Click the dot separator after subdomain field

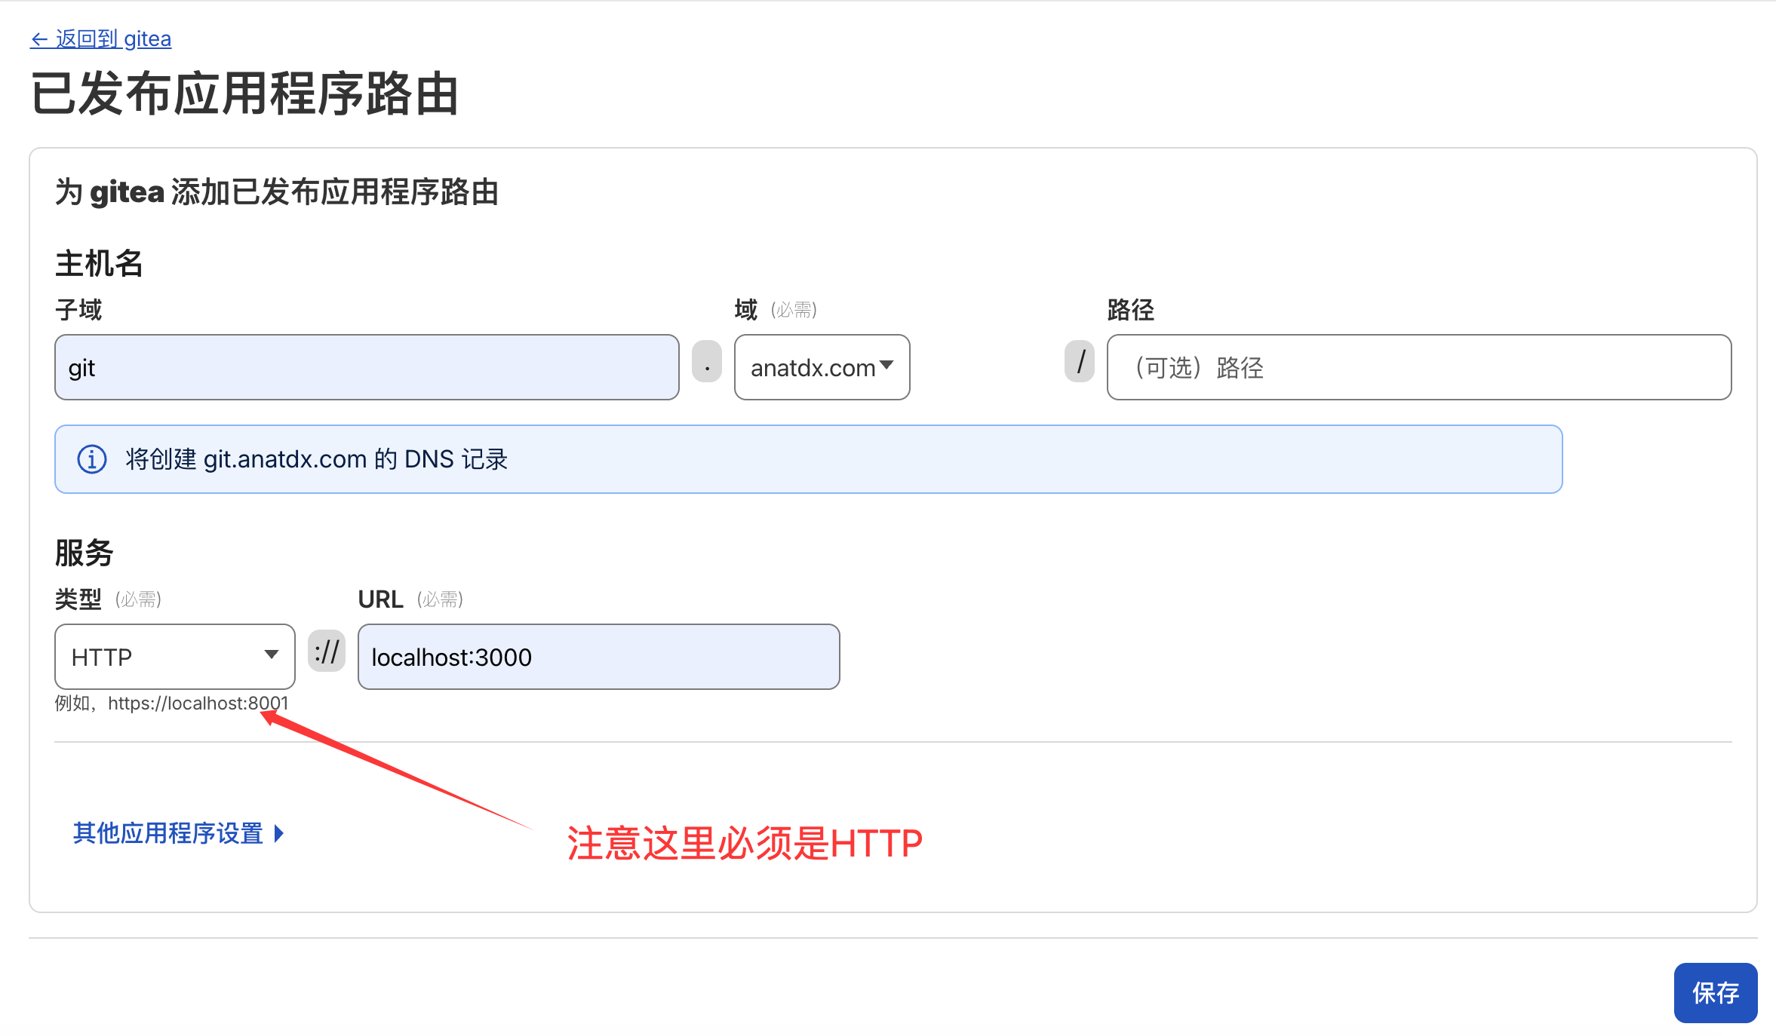click(x=707, y=362)
